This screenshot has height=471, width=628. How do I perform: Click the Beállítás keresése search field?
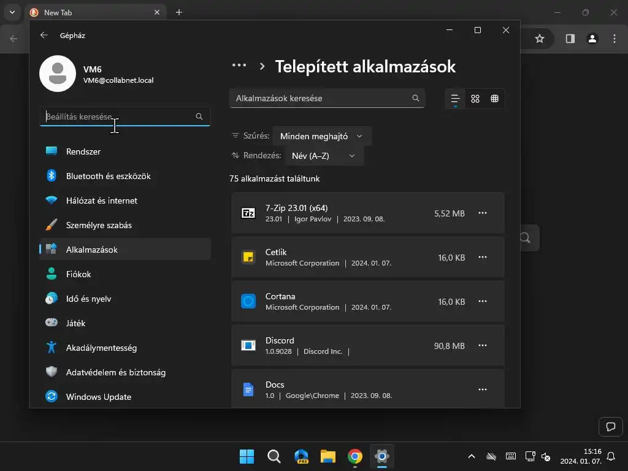[125, 117]
